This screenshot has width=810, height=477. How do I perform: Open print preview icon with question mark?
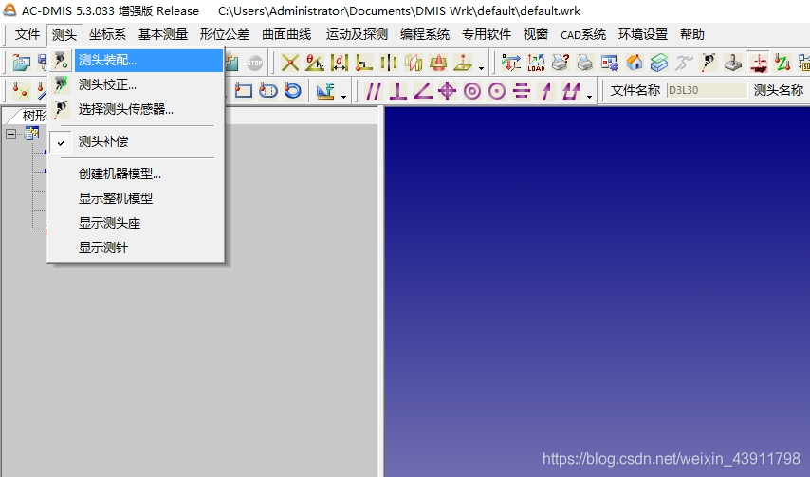pyautogui.click(x=561, y=63)
